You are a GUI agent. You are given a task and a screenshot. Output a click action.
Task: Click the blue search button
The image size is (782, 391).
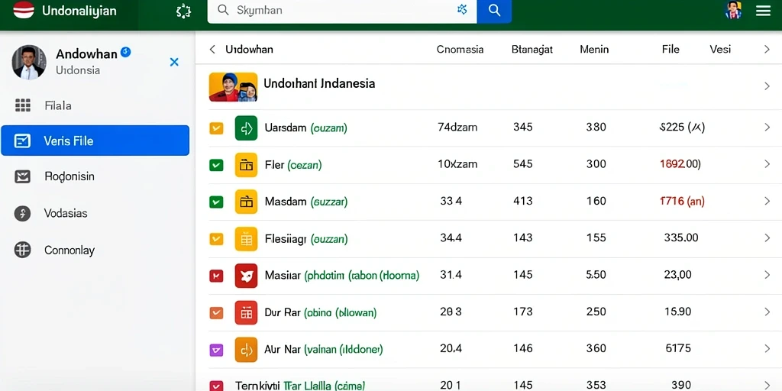point(494,11)
